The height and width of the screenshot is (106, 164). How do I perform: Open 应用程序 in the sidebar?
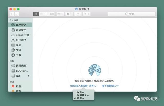point(20,40)
